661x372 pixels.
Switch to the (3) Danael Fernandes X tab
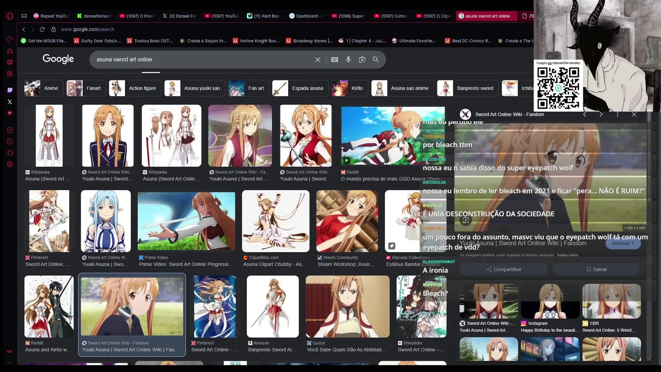tap(179, 16)
